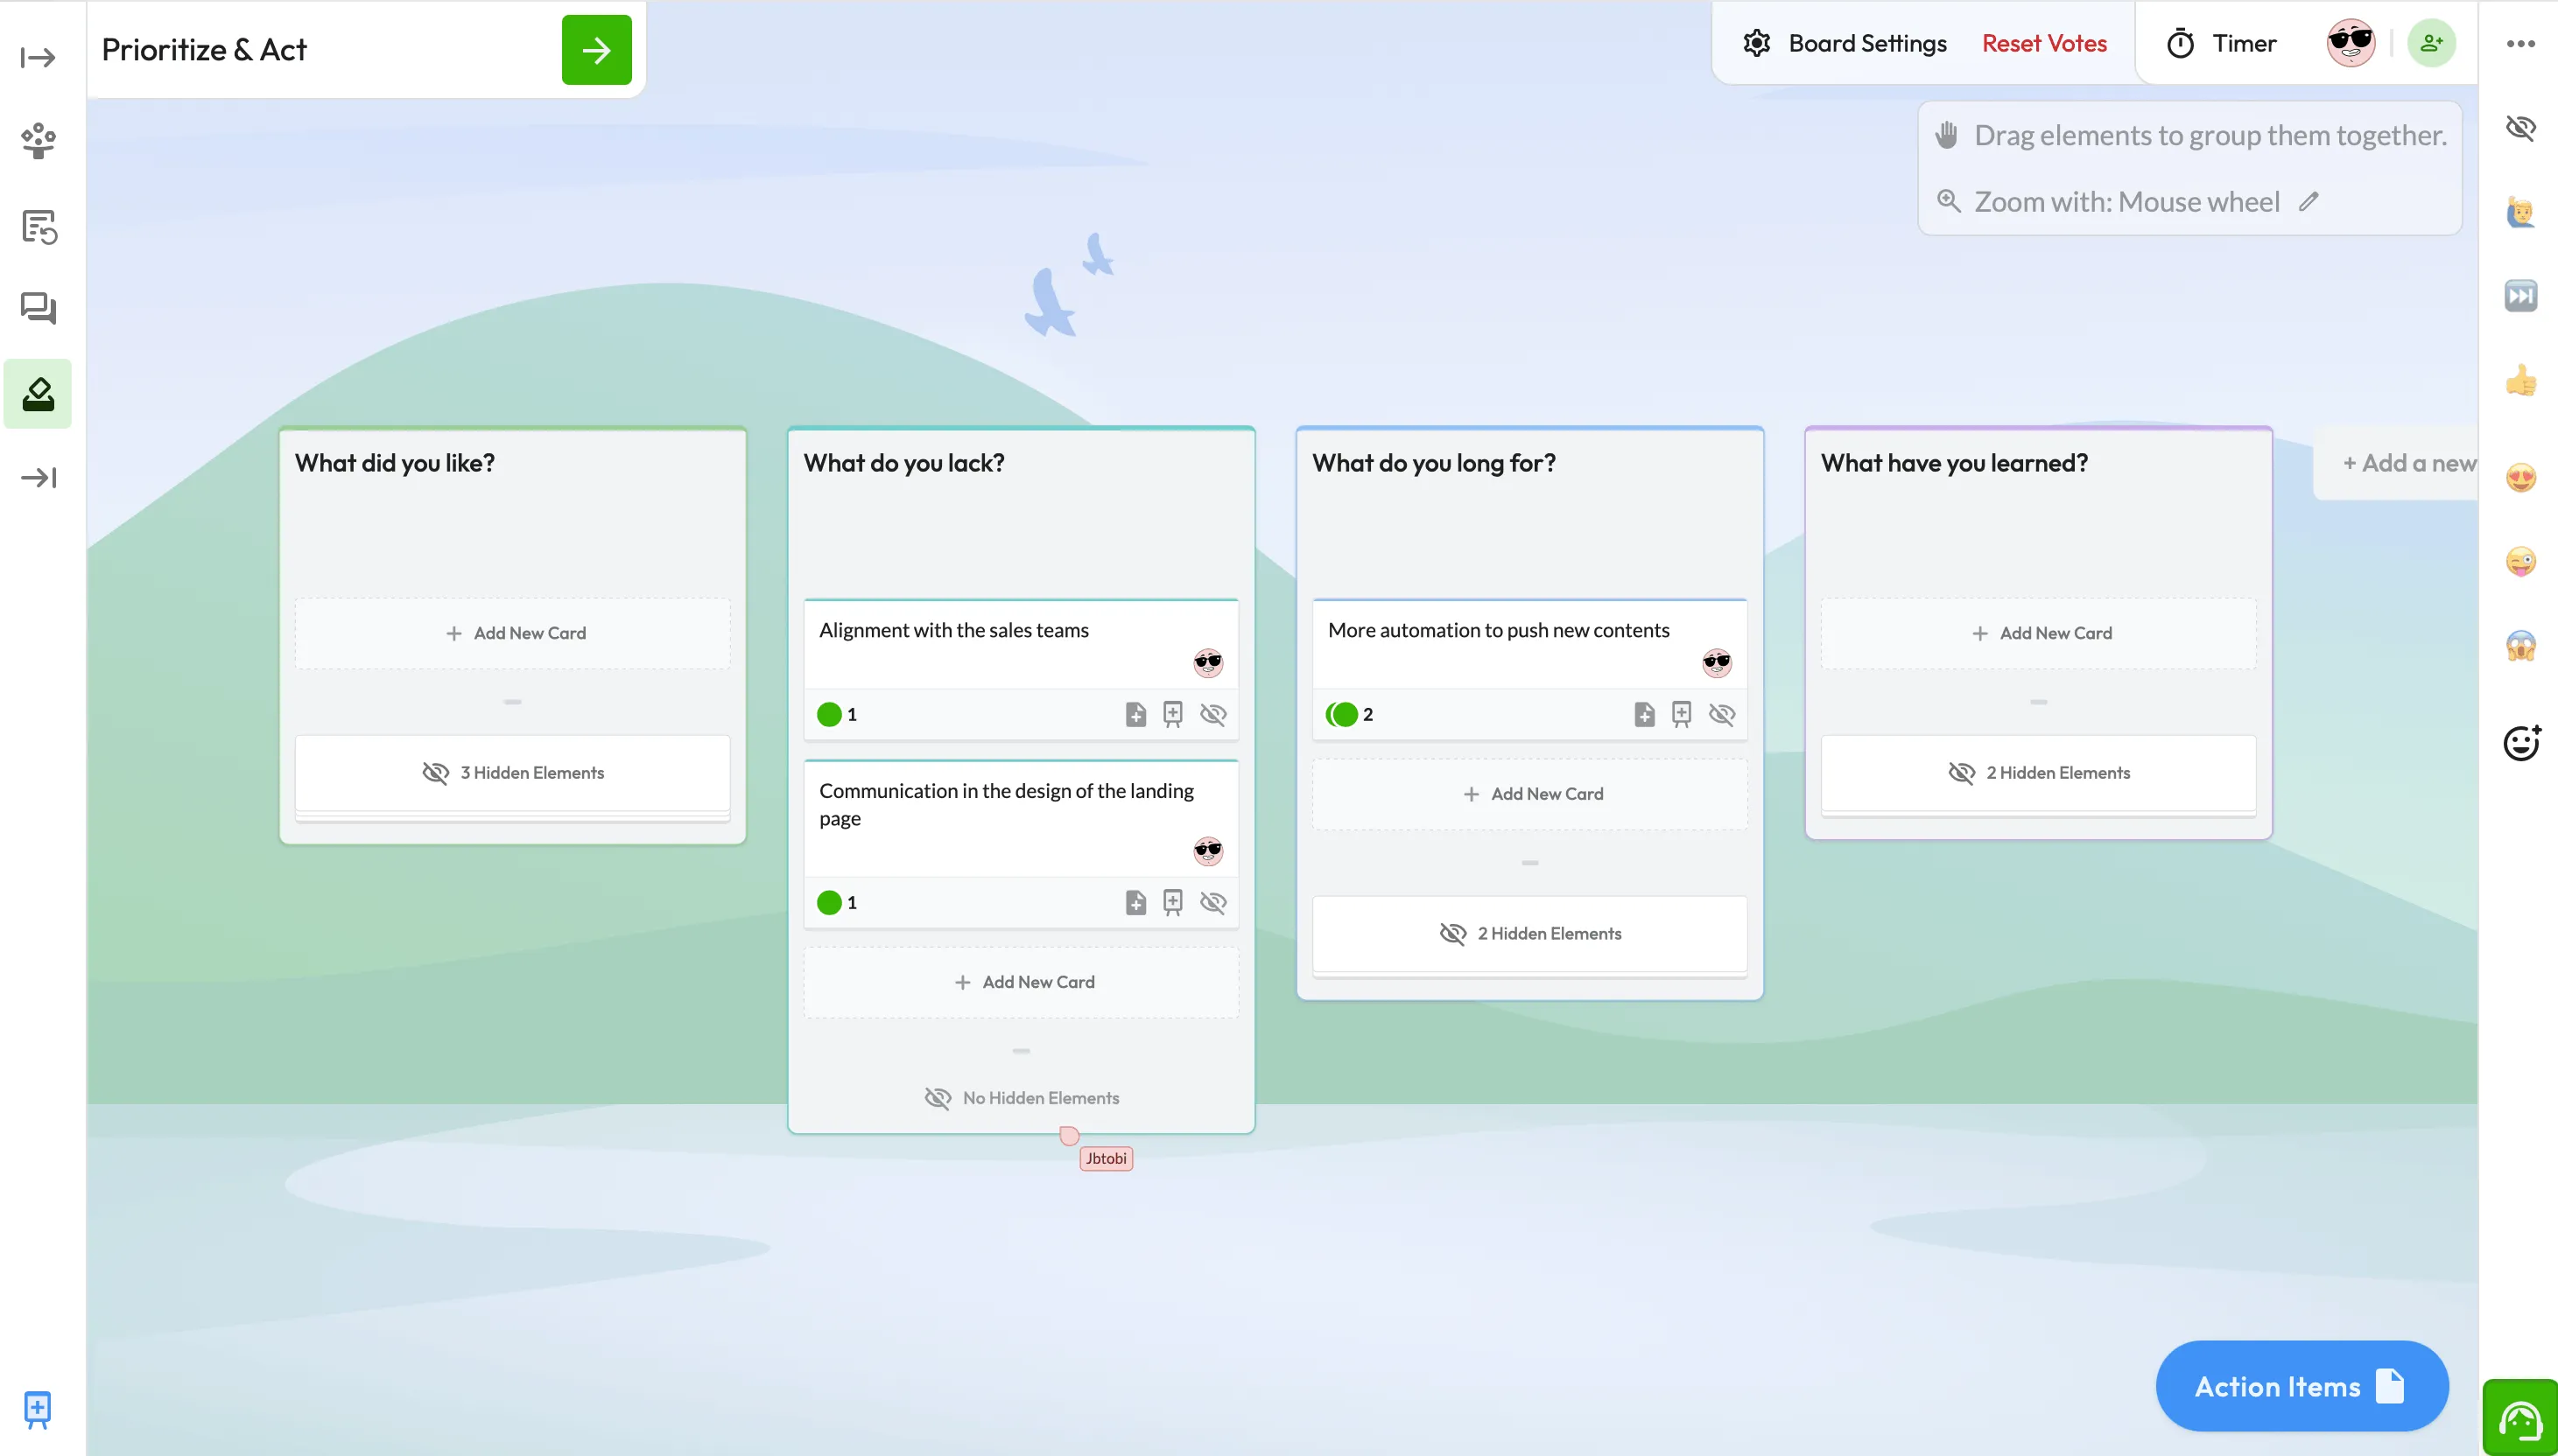
Task: Create an action item from the Alignment card
Action: 1135,713
